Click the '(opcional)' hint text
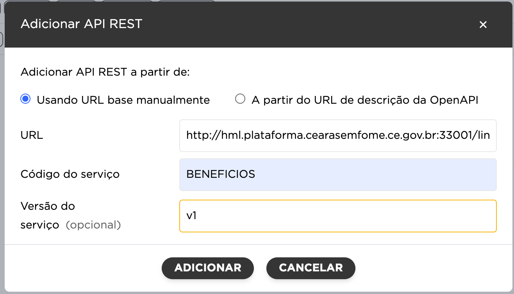514x294 pixels. (93, 225)
